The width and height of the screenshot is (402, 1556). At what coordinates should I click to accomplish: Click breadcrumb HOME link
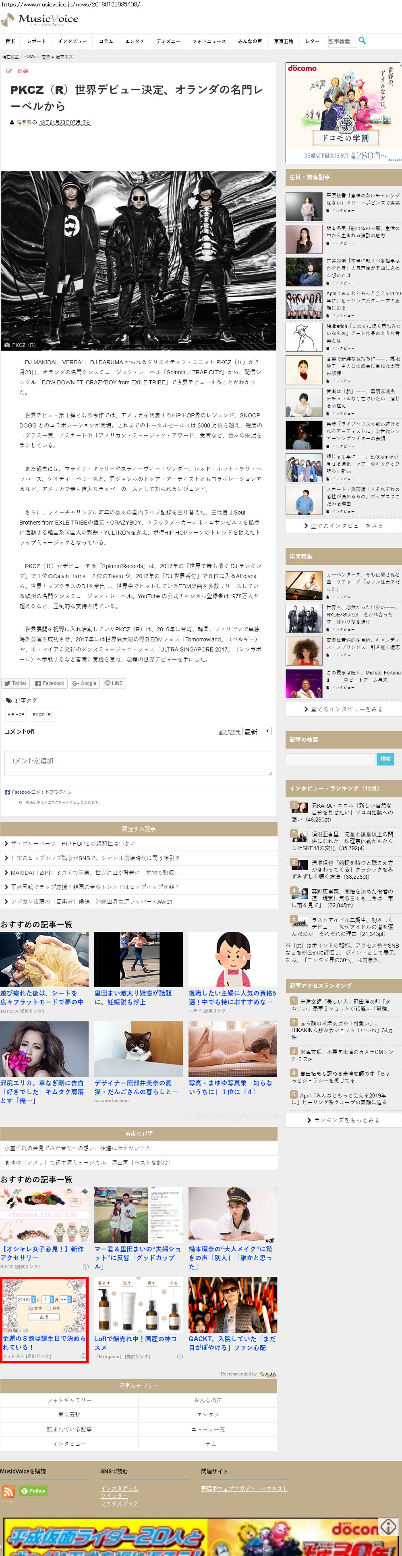[x=29, y=57]
